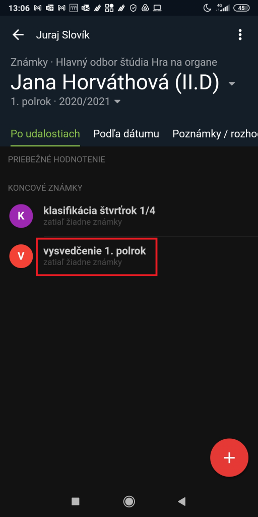258x517 pixels.
Task: Select the Po udalostiach tab
Action: click(x=45, y=133)
